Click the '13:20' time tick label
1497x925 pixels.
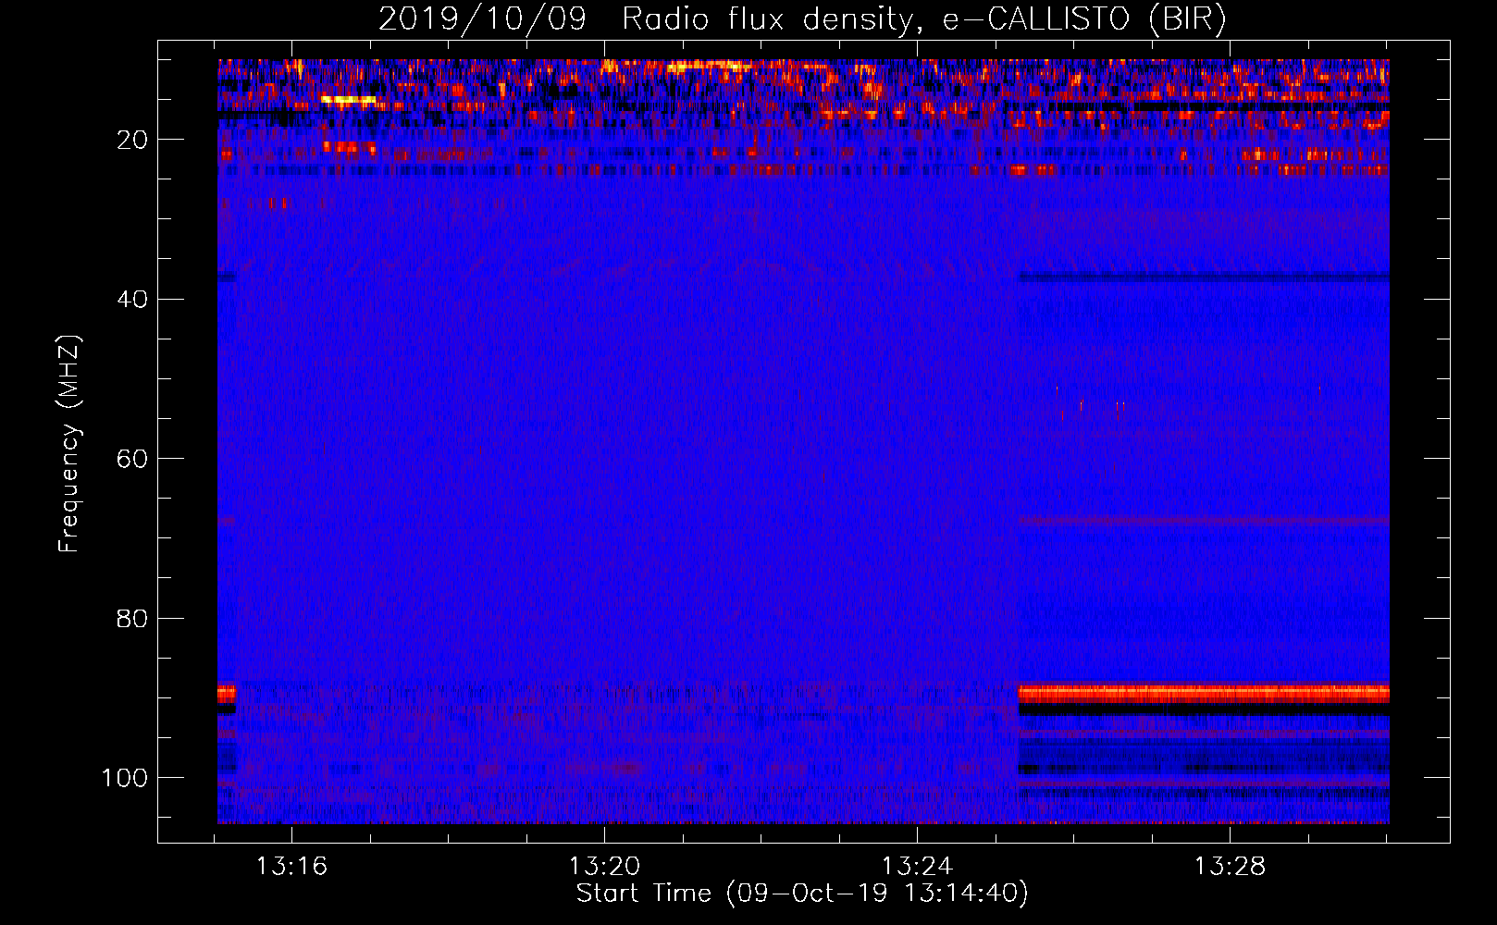(604, 867)
